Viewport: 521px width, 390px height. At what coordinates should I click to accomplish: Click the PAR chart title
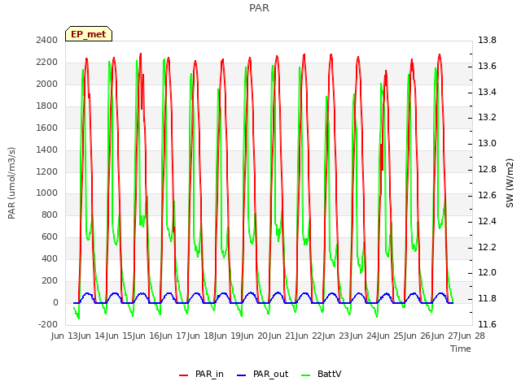(x=259, y=7)
